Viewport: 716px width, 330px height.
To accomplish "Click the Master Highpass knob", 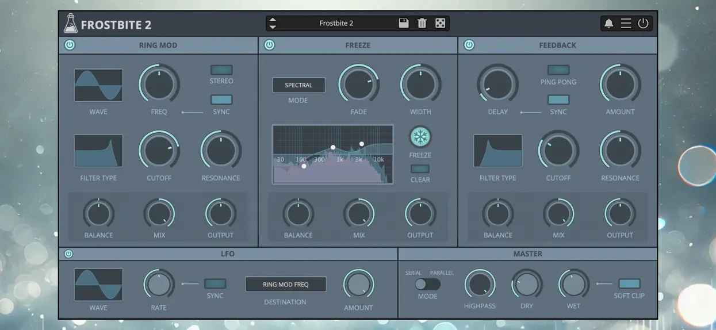I will pos(480,285).
